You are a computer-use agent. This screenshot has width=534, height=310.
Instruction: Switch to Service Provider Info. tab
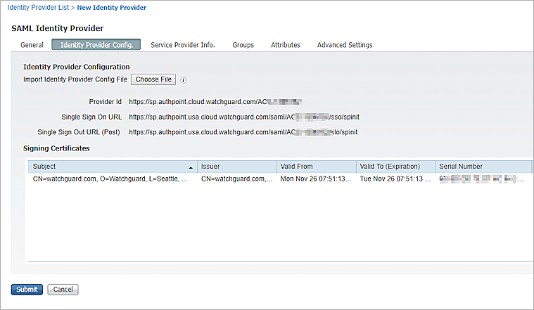tap(182, 45)
